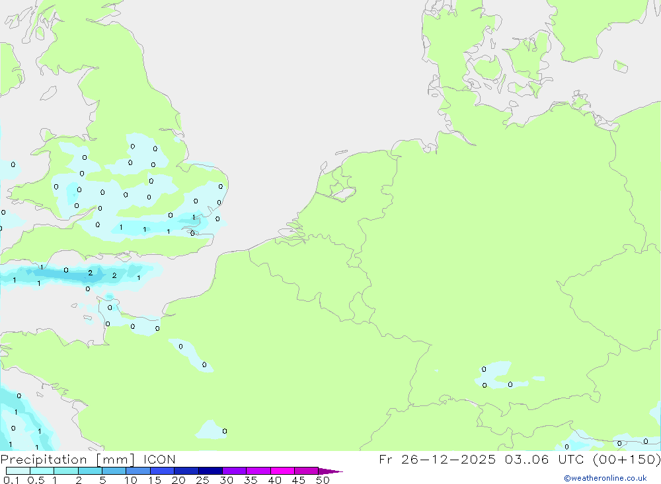The image size is (661, 484).
Task: Click the Fr 26-12-2025 03..06 UTC timestamp
Action: pyautogui.click(x=520, y=460)
